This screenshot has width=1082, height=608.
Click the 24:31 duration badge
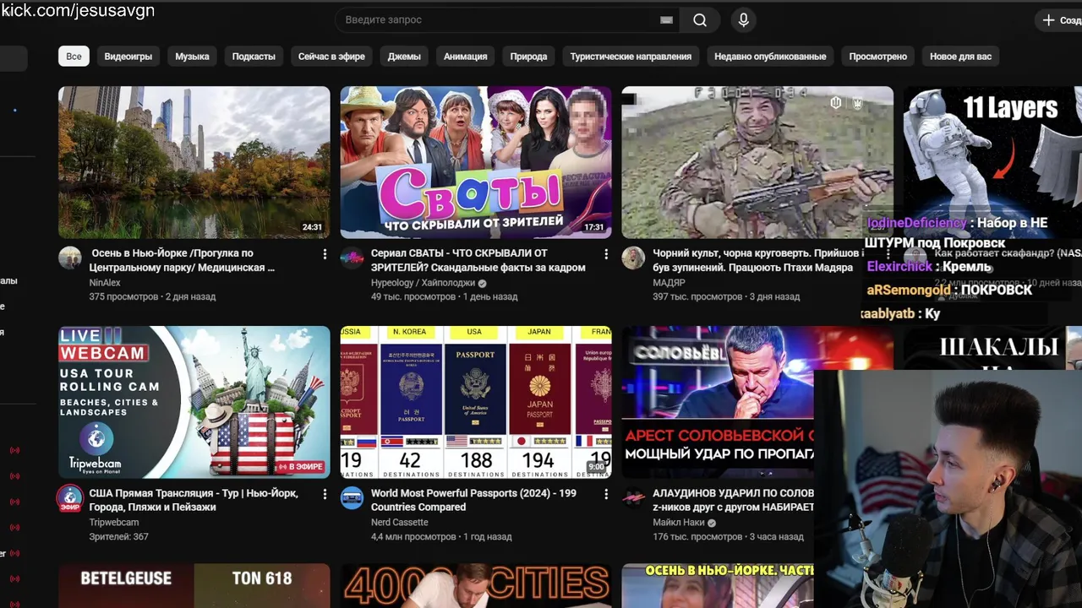312,227
